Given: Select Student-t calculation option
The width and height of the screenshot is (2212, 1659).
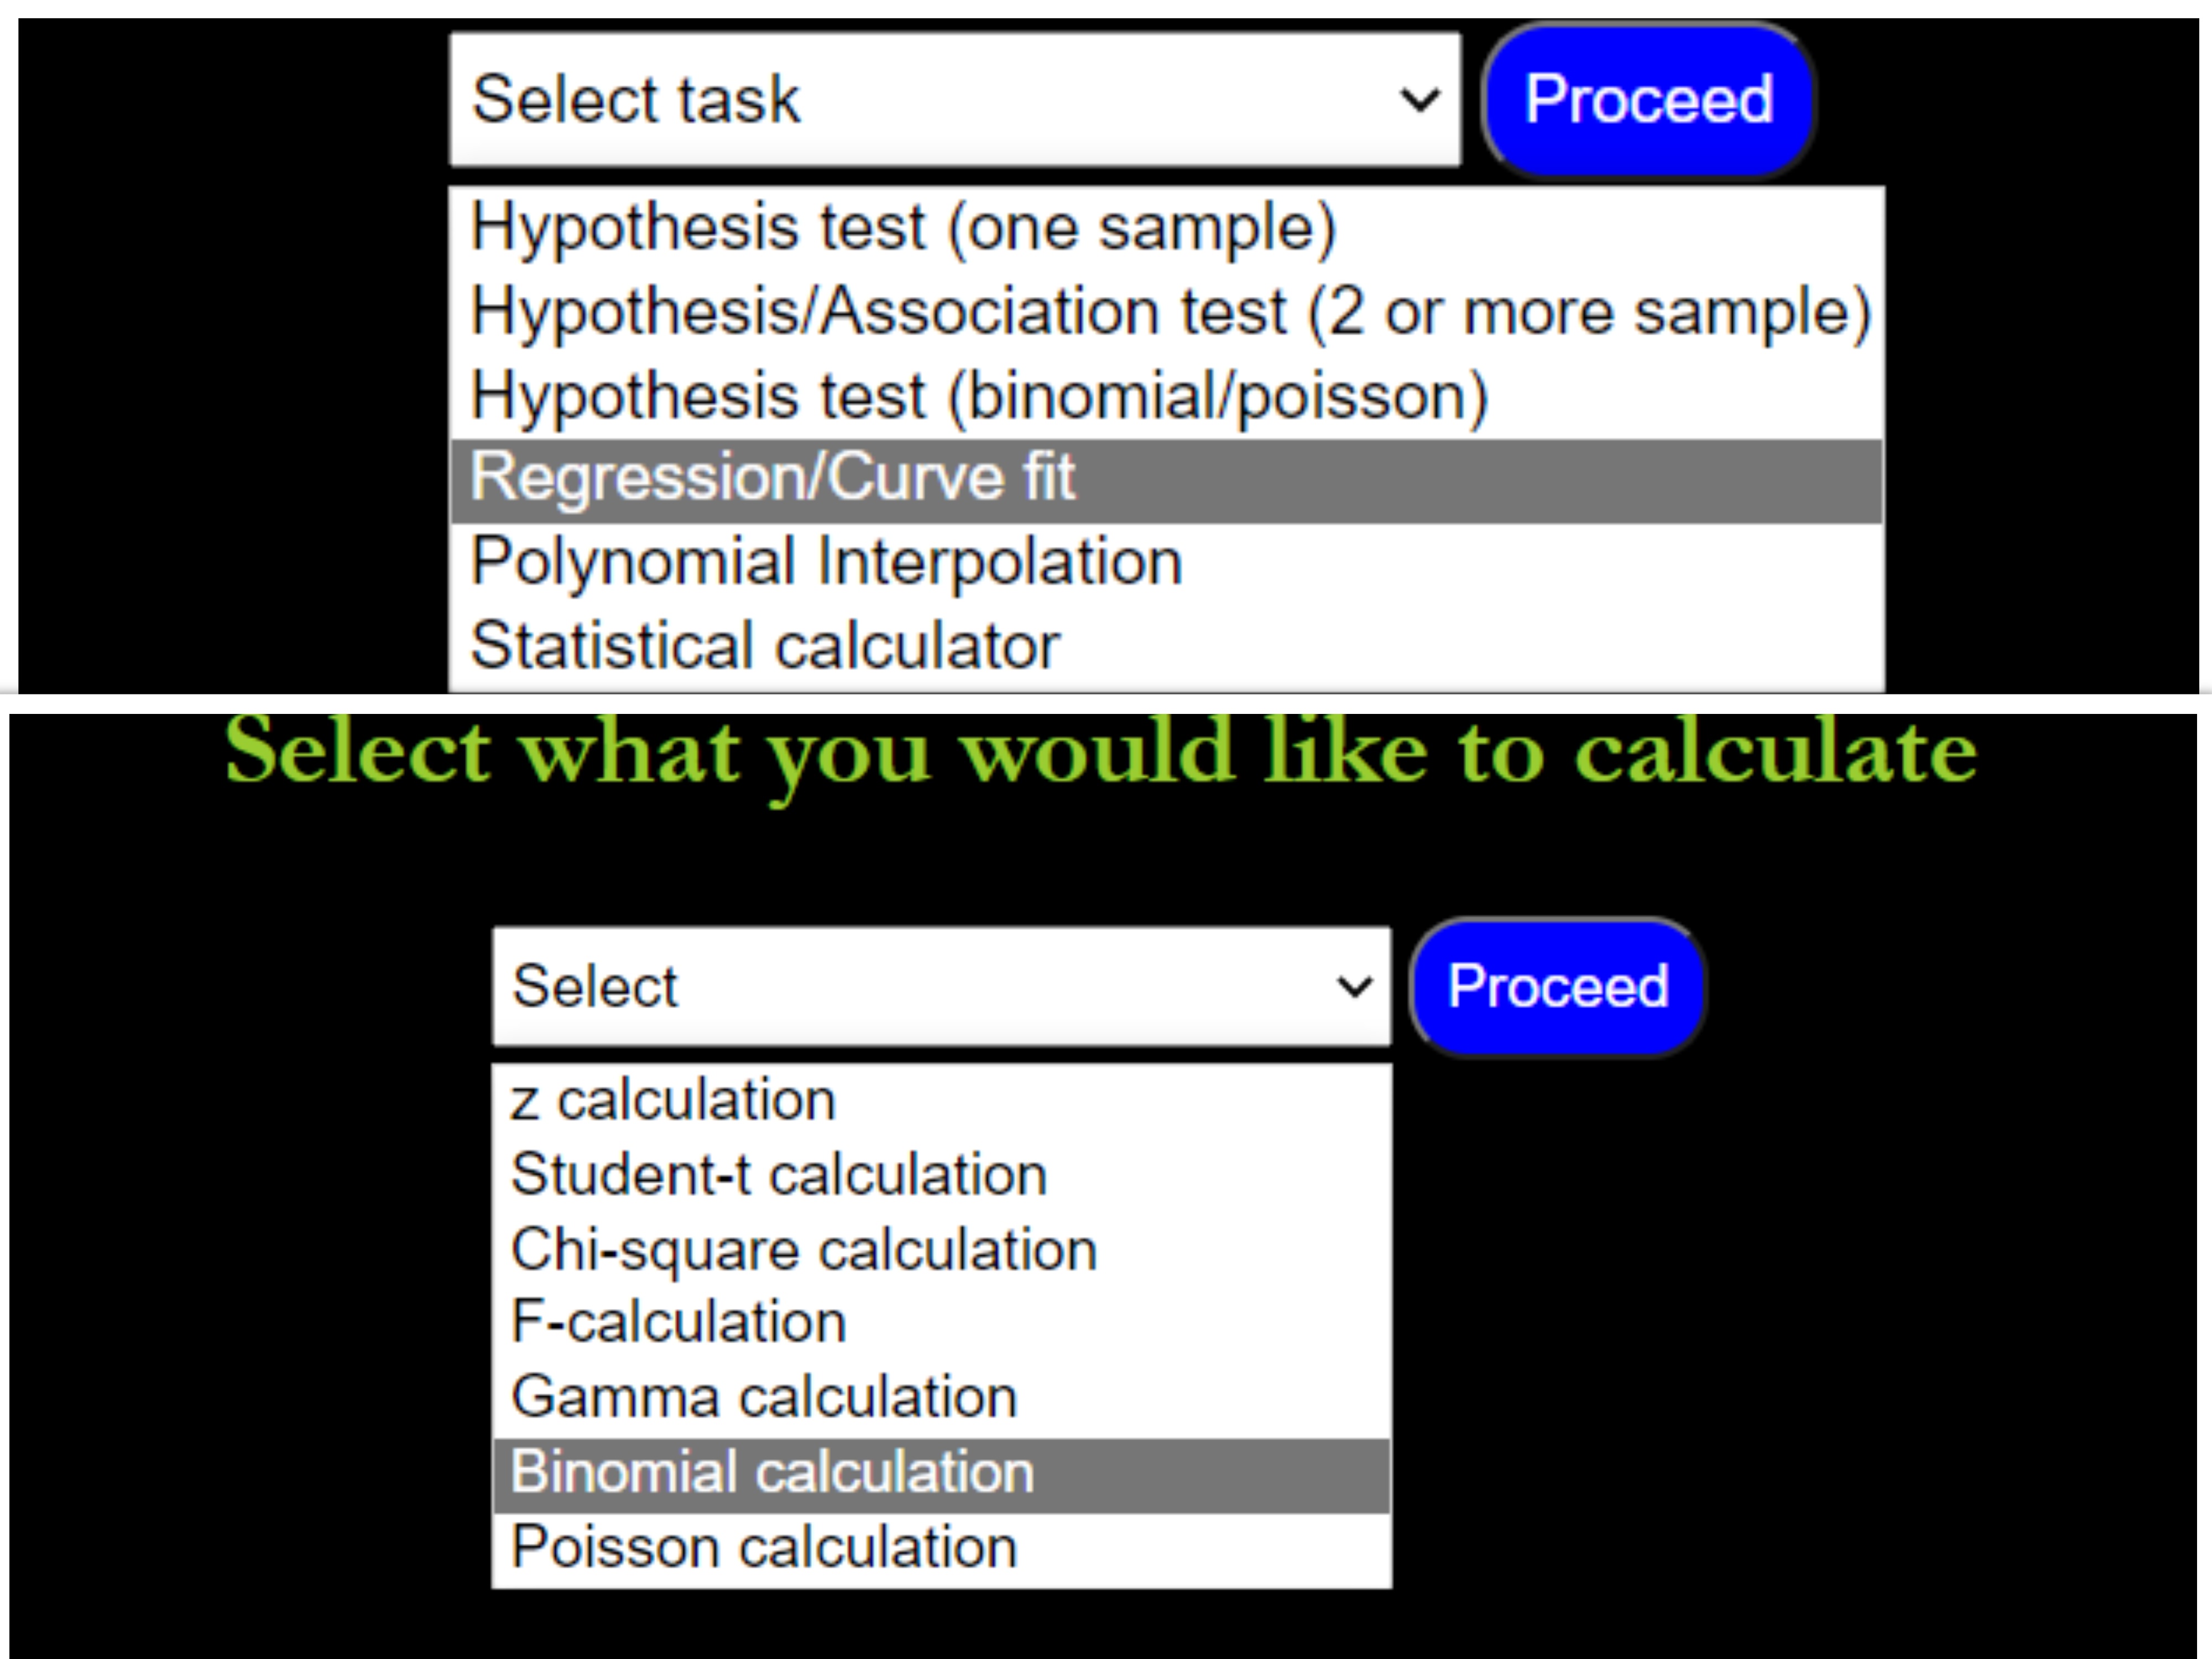Looking at the screenshot, I should [779, 1175].
